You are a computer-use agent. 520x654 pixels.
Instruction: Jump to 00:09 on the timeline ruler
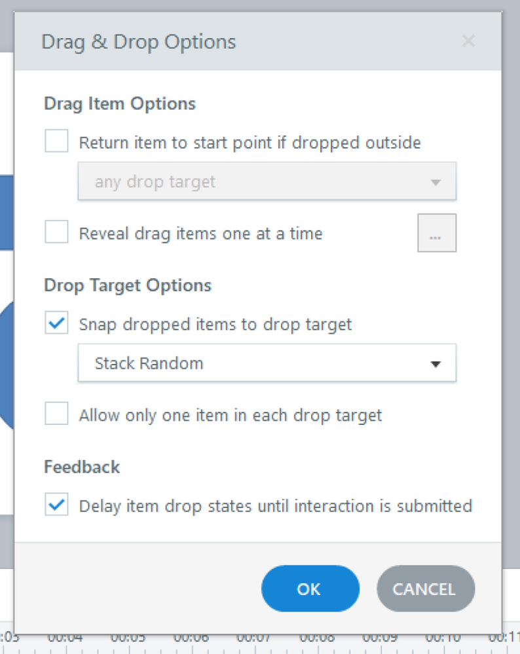[x=379, y=637]
